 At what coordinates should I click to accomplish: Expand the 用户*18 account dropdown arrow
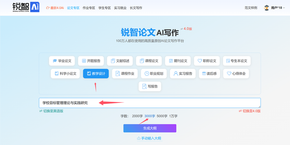pos(284,8)
